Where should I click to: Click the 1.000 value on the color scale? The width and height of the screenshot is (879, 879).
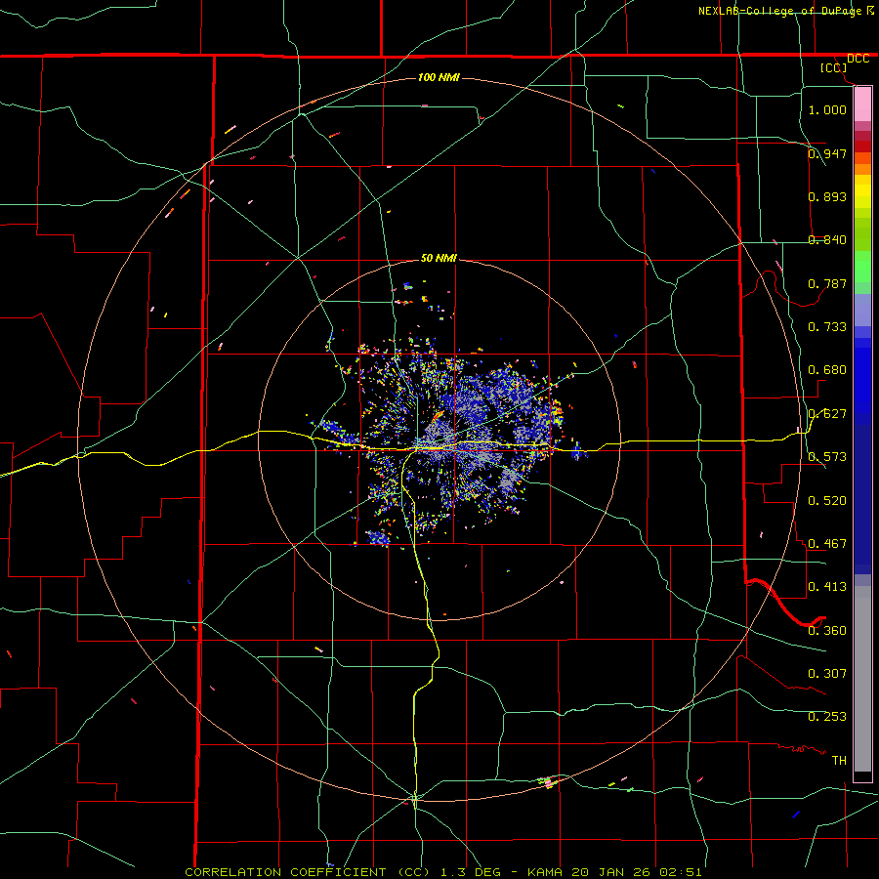tap(827, 109)
